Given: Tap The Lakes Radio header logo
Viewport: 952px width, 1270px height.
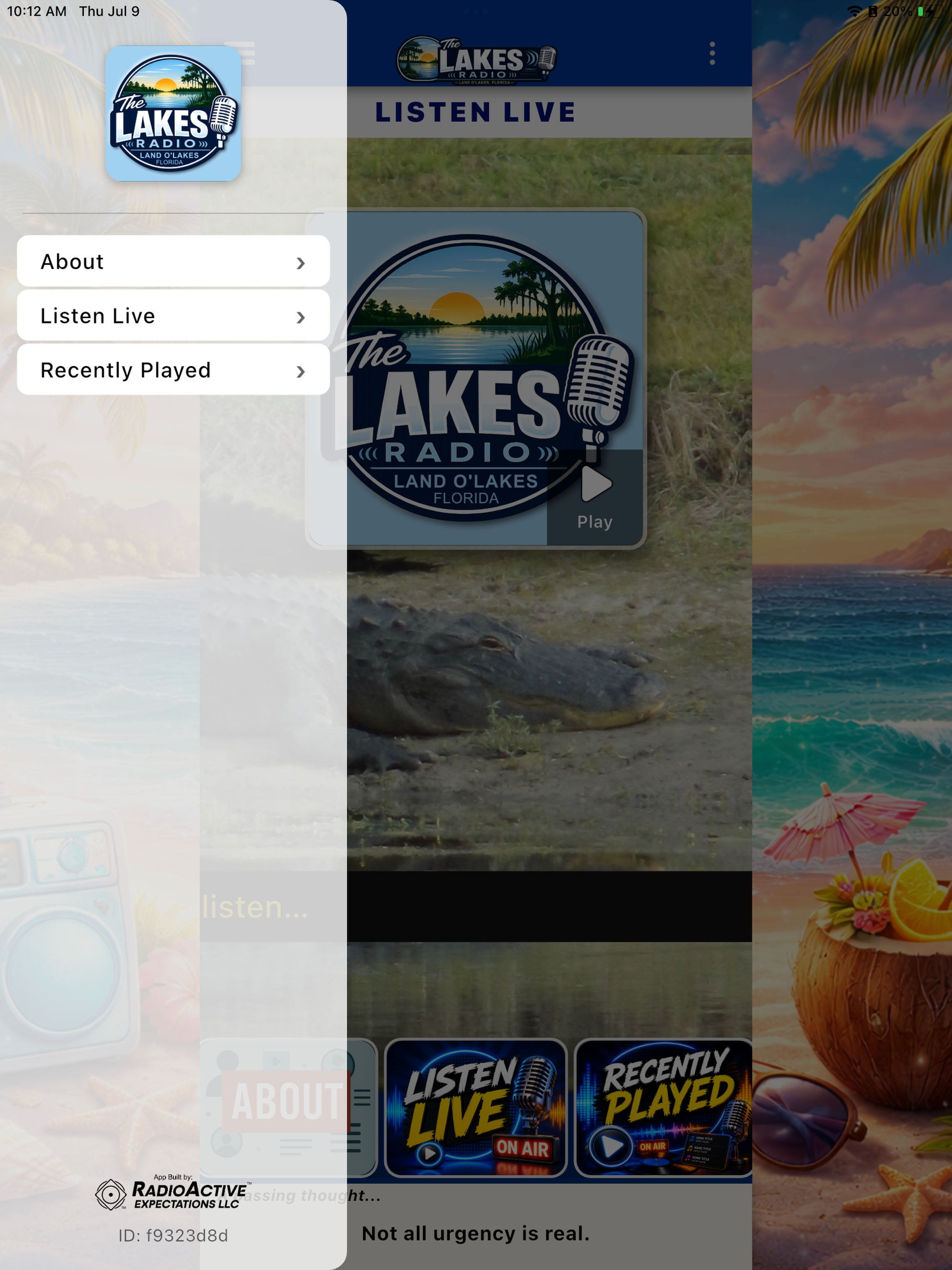Looking at the screenshot, I should click(476, 61).
